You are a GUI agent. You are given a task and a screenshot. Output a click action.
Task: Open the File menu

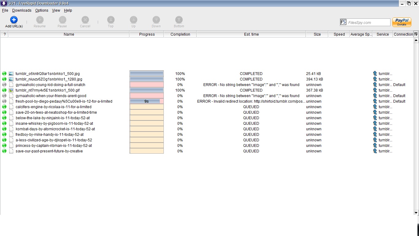5,10
